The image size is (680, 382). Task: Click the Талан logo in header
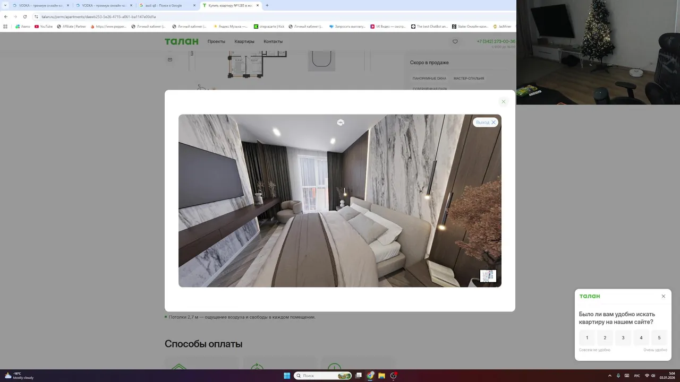coord(181,41)
